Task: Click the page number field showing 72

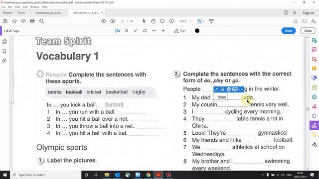Action: 122,21
